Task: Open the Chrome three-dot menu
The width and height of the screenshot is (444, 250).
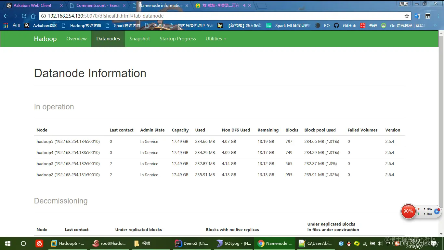Action: pos(438,16)
